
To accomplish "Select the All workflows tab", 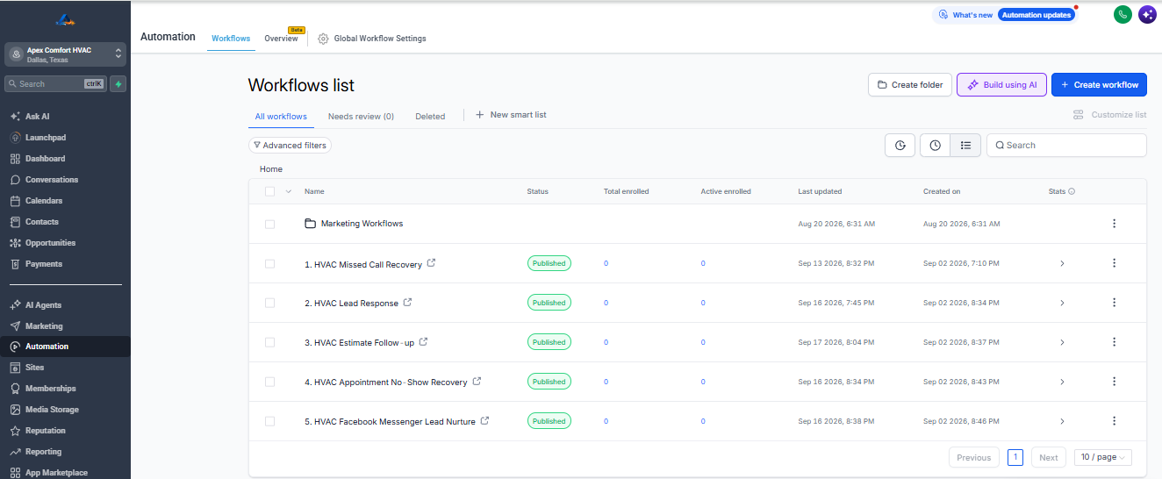I will click(281, 116).
